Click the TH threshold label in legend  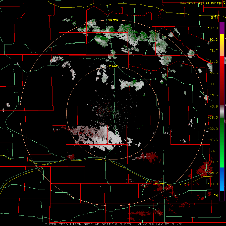[216, 196]
